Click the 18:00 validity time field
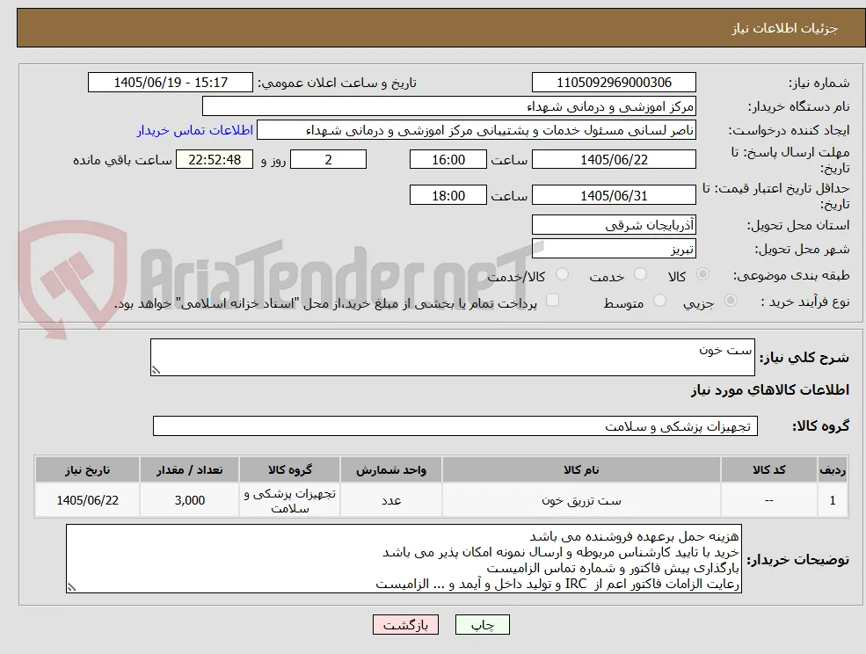The width and height of the screenshot is (866, 654). pos(448,195)
